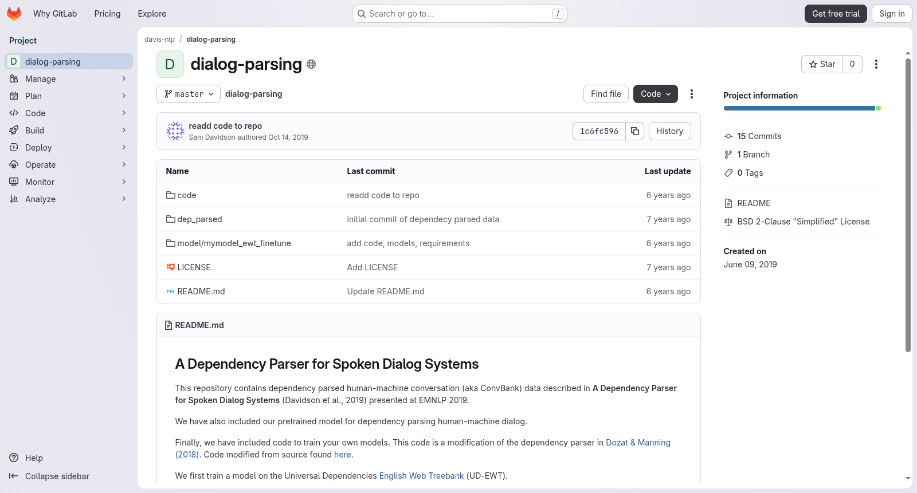
Task: Click the Deploy sidebar icon
Action: [14, 147]
